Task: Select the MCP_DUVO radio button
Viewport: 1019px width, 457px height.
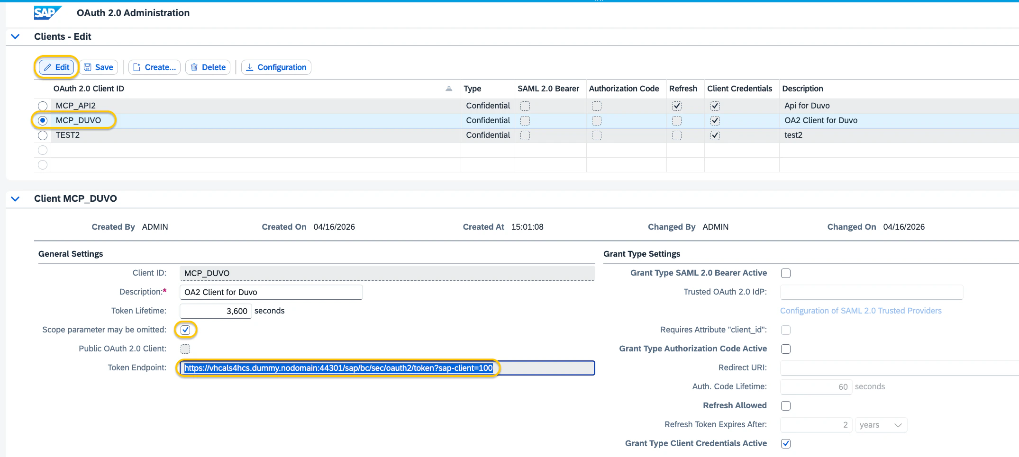Action: pyautogui.click(x=43, y=120)
